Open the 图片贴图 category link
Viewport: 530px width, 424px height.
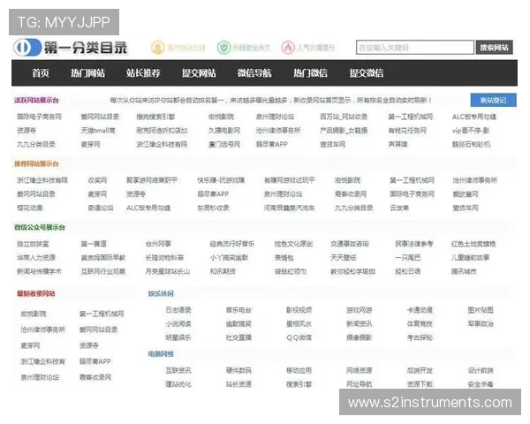(x=481, y=310)
